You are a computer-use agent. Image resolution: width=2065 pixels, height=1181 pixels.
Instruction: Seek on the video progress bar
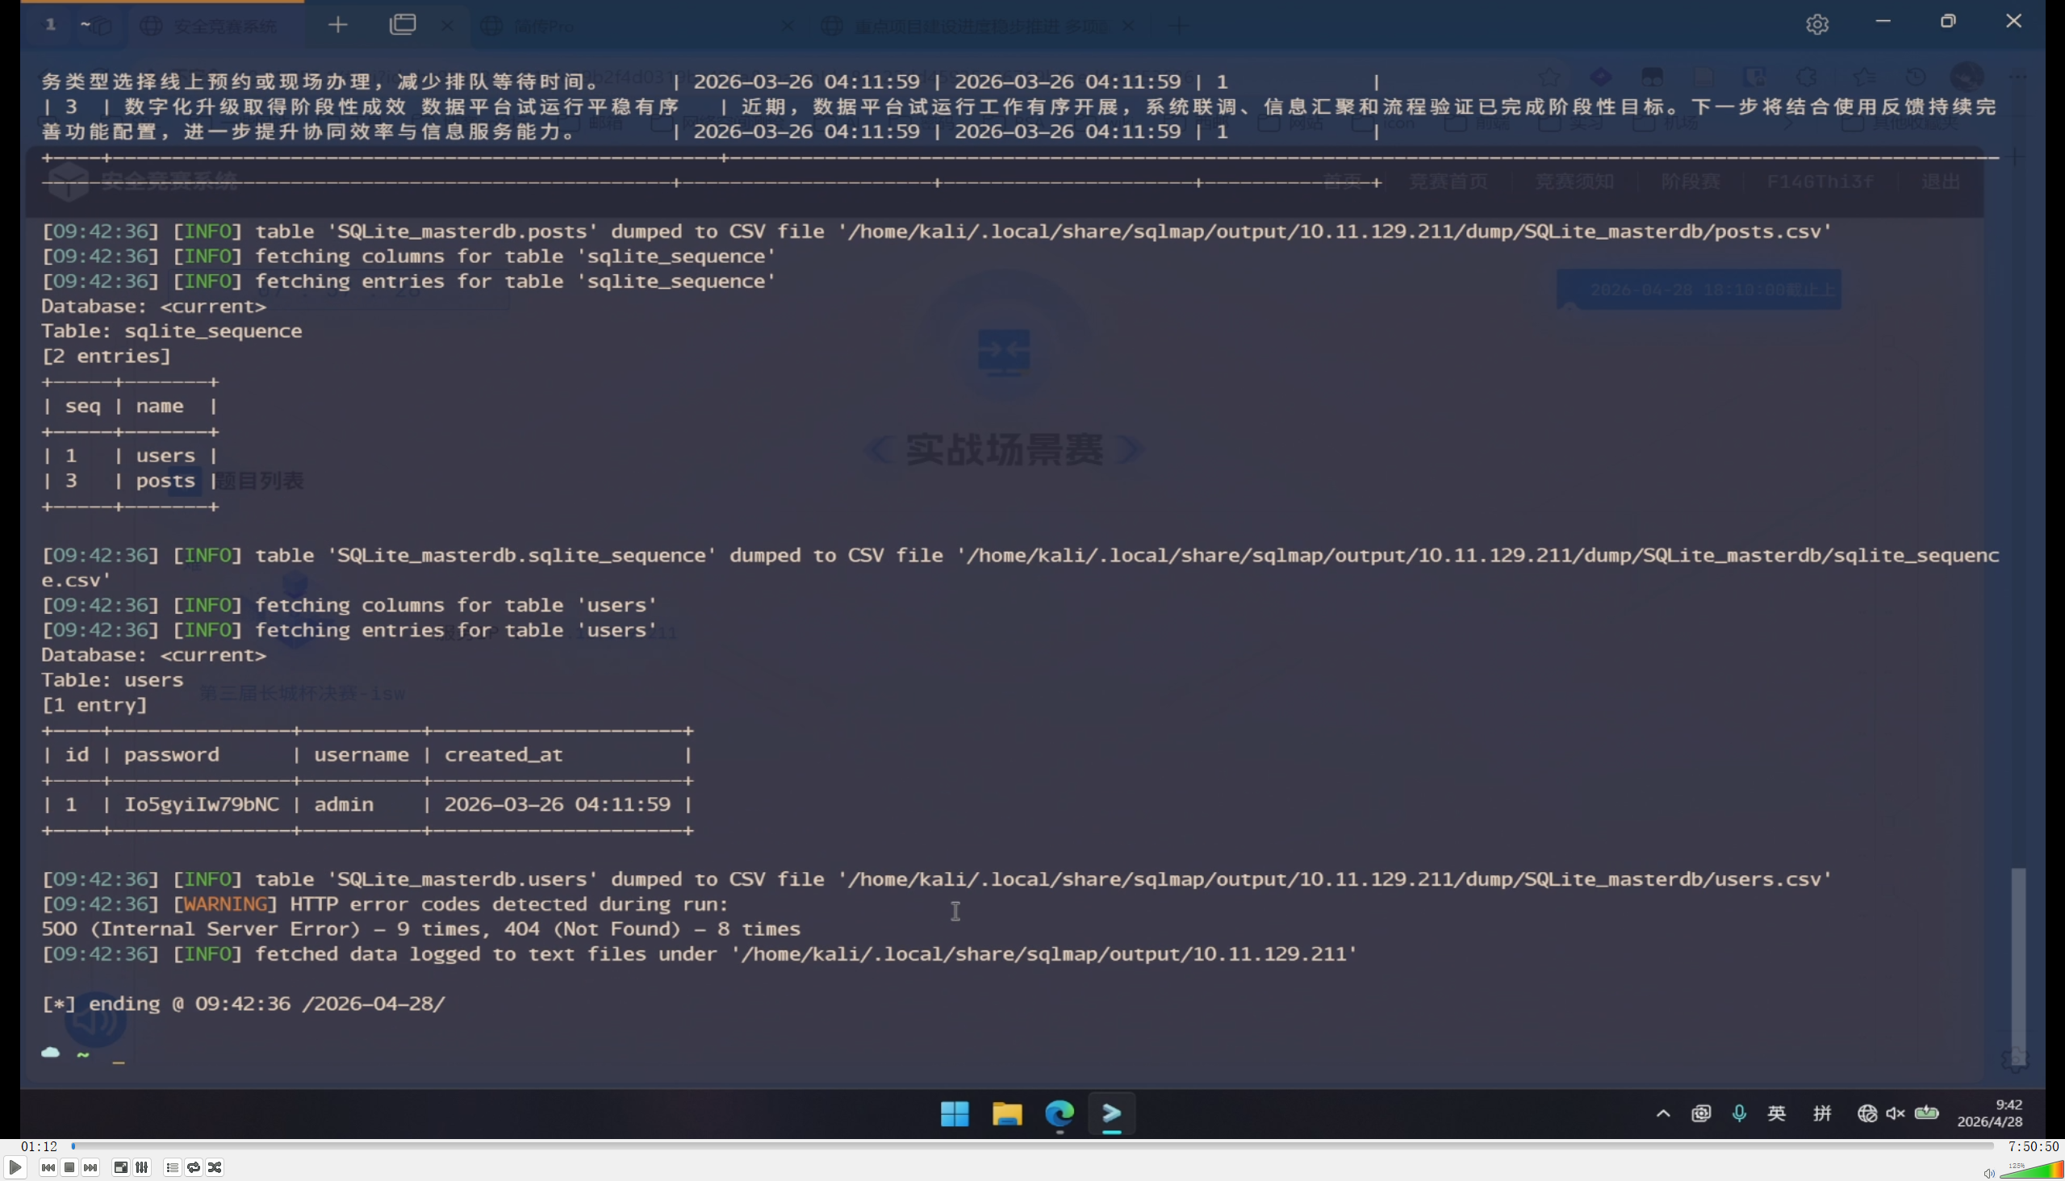[1030, 1146]
